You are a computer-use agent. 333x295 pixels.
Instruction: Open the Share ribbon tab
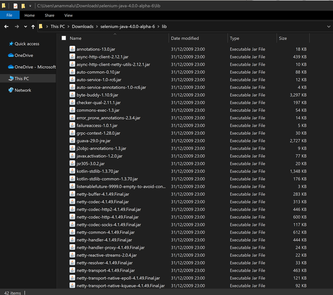pyautogui.click(x=49, y=15)
